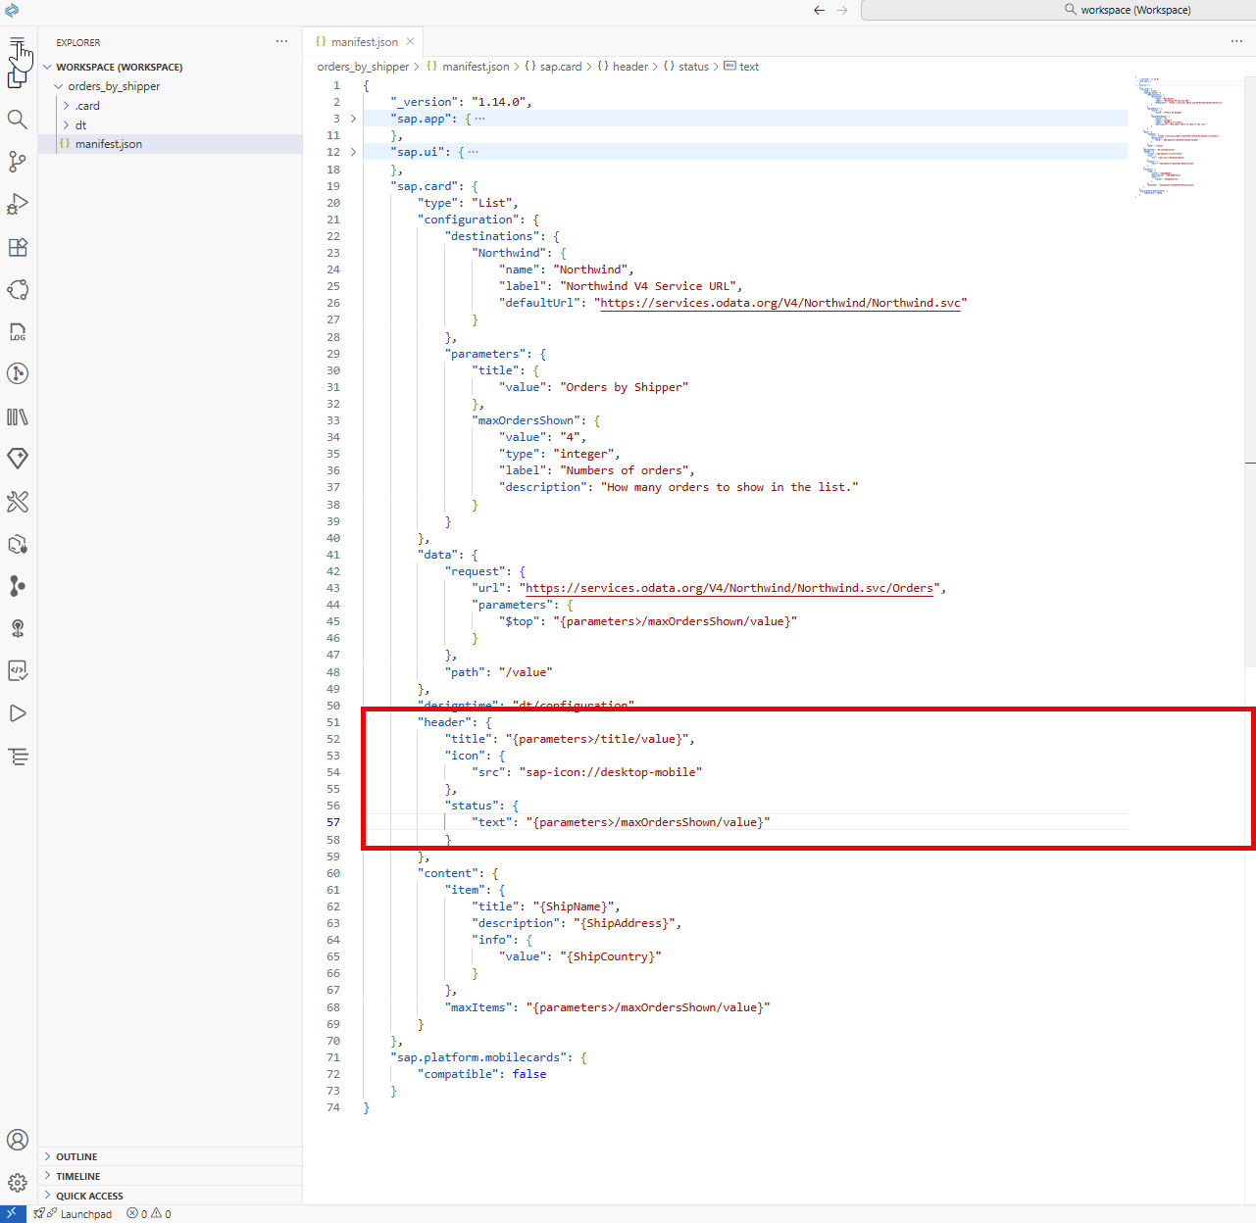Open editor more actions ellipsis menu
This screenshot has height=1223, width=1256.
(x=1236, y=42)
